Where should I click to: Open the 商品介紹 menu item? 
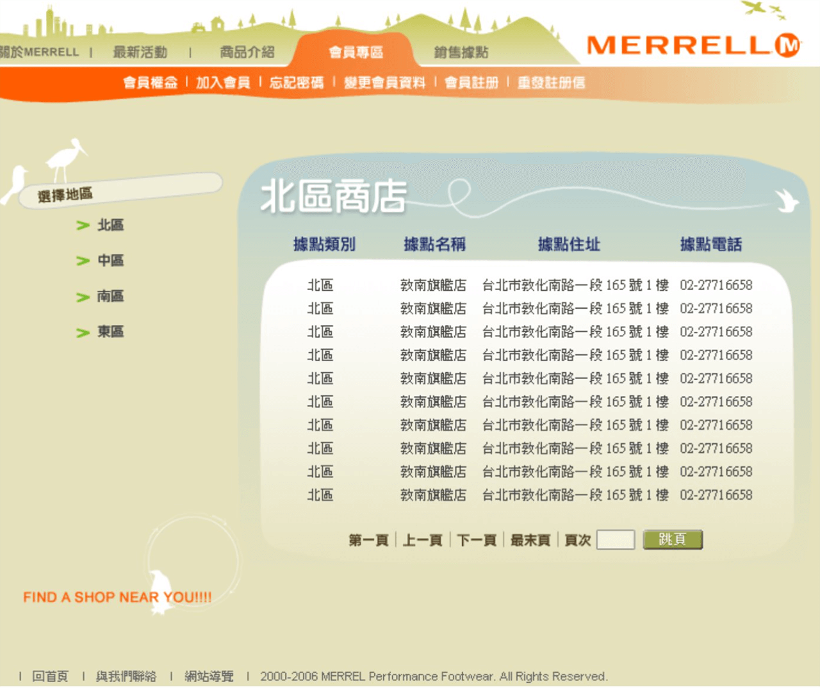tap(247, 53)
